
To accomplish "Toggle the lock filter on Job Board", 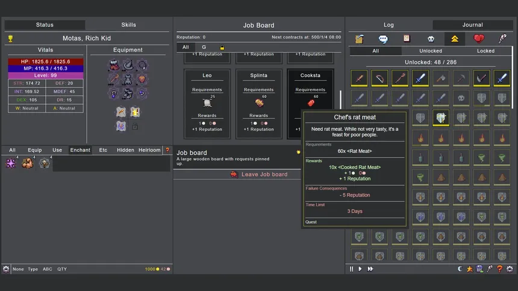I will 222,47.
